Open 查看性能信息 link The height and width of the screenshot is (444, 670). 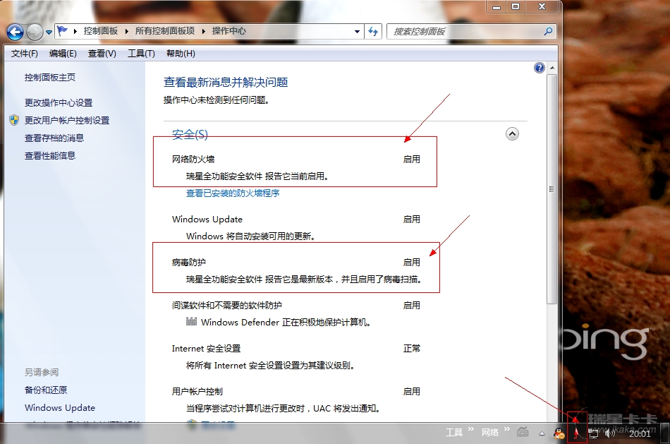point(50,155)
